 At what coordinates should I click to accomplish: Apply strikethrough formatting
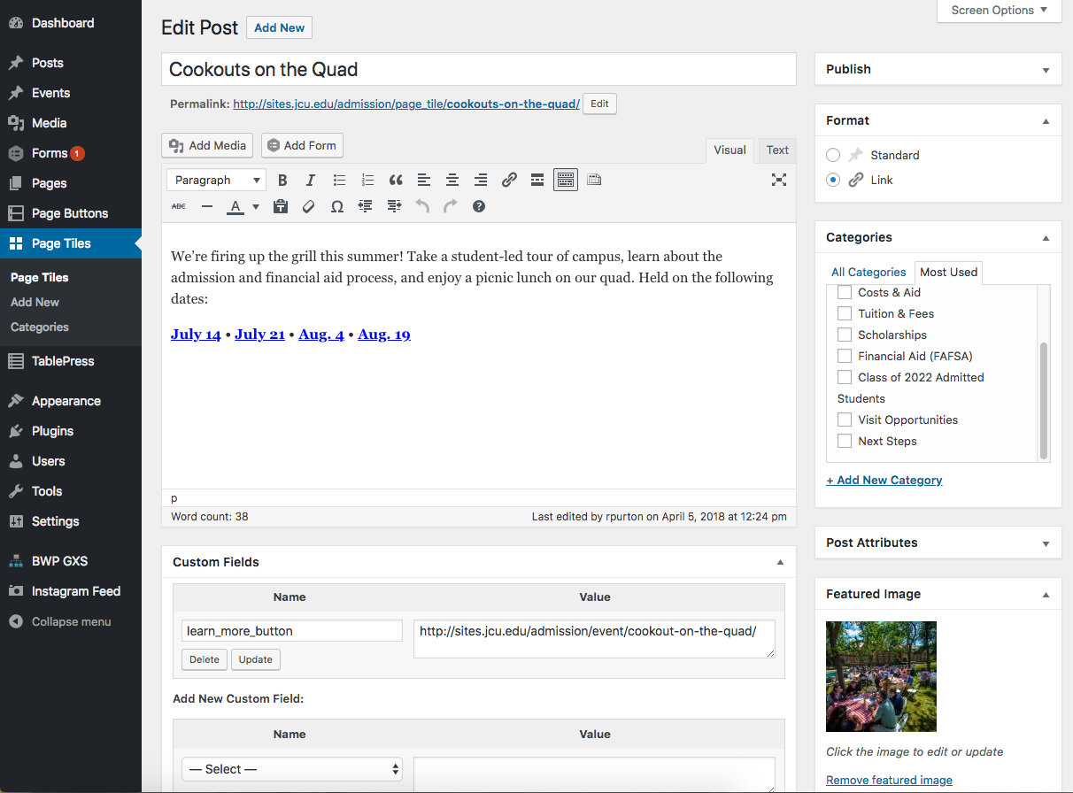click(179, 206)
